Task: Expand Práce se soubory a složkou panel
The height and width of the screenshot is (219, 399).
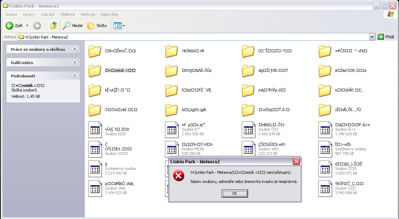Action: pos(75,49)
